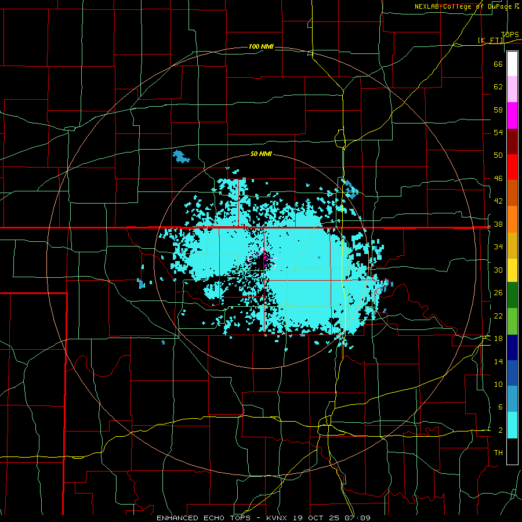The image size is (522, 522).
Task: Select the light green legend swatch
Action: pyautogui.click(x=512, y=322)
